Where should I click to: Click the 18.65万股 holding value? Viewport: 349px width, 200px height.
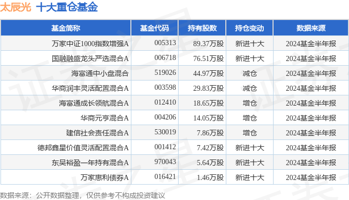[208, 103]
